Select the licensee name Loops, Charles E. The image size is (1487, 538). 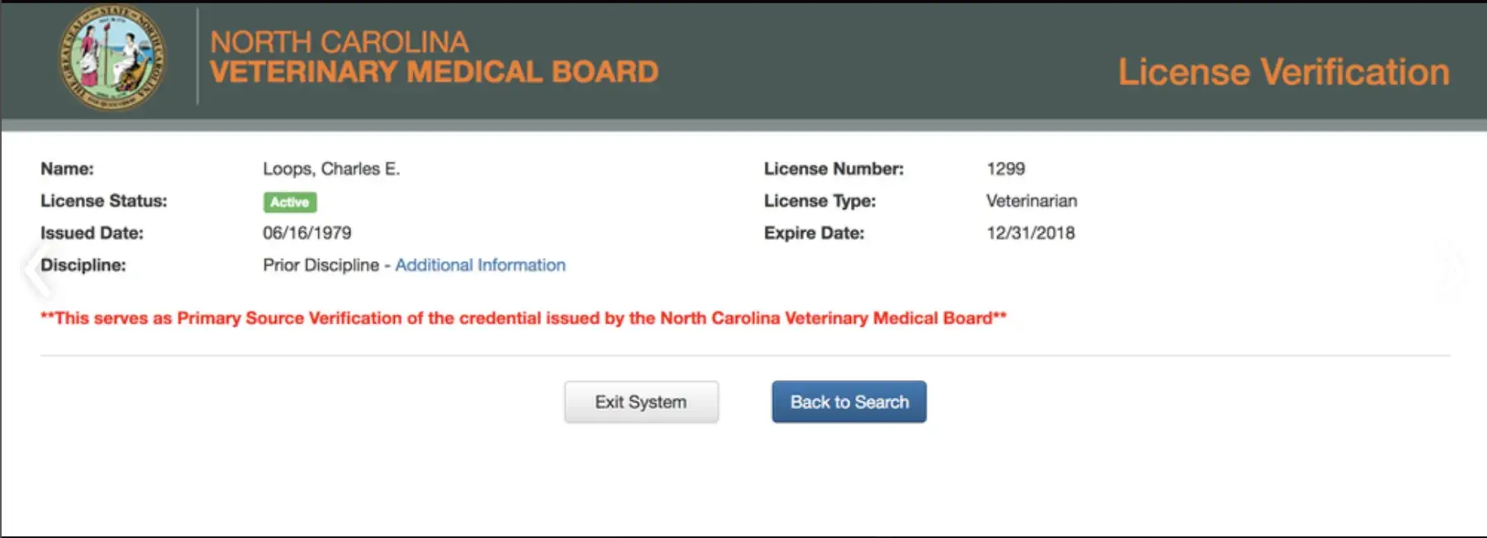pos(331,169)
